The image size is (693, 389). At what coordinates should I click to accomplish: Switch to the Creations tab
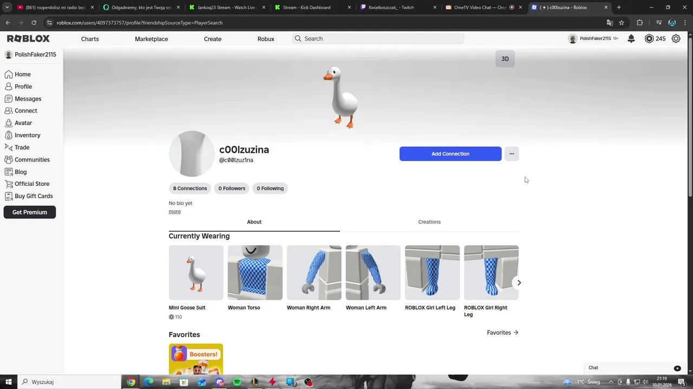click(x=429, y=222)
